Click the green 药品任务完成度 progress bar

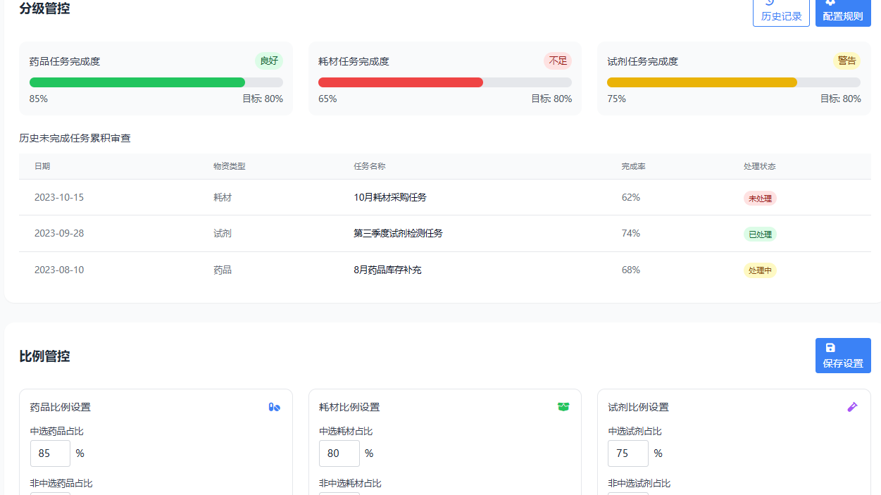(137, 82)
